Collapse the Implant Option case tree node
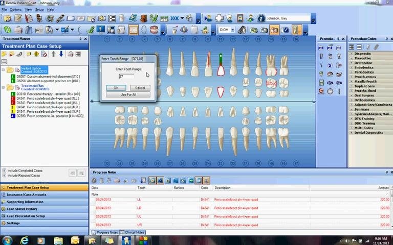This screenshot has width=393, height=245. click(3, 70)
